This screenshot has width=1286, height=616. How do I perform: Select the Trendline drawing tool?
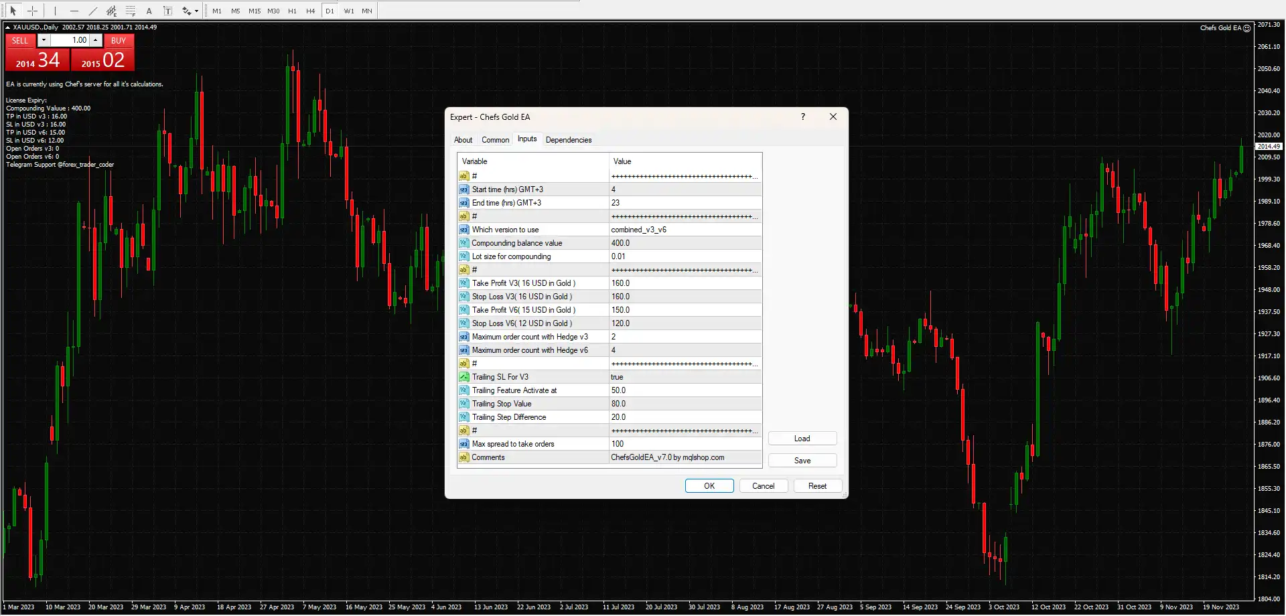(x=93, y=11)
